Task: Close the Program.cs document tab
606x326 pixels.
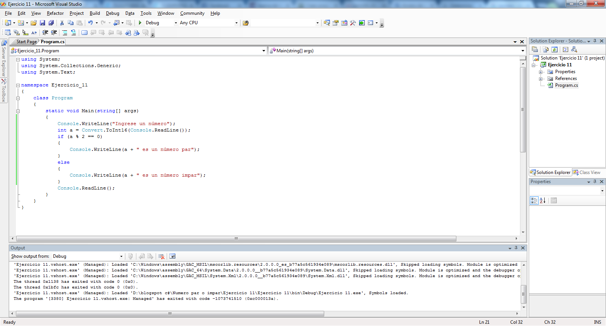Action: click(x=522, y=42)
